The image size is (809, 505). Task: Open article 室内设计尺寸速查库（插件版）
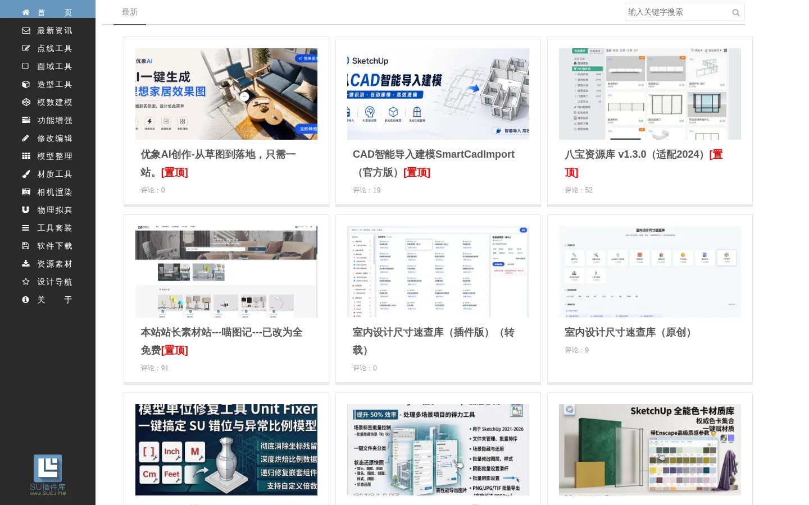(x=433, y=341)
